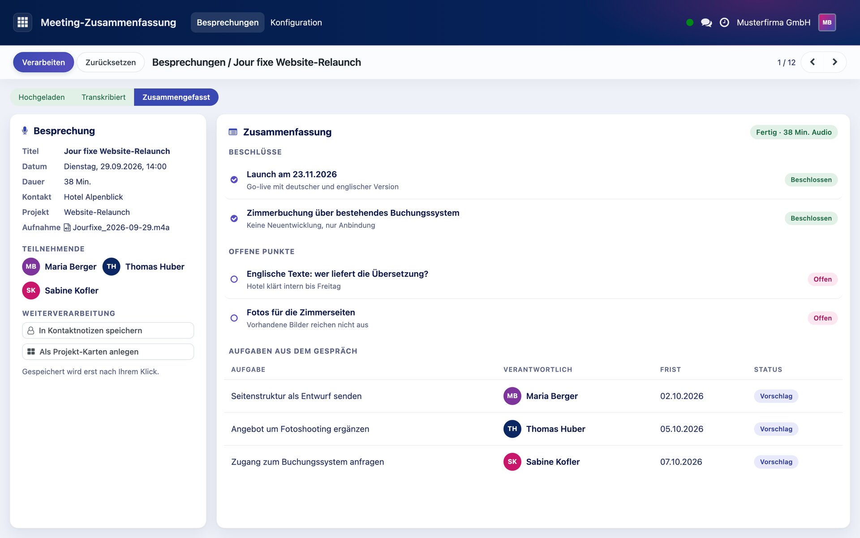860x538 pixels.
Task: Open the apps grid menu icon
Action: click(22, 22)
